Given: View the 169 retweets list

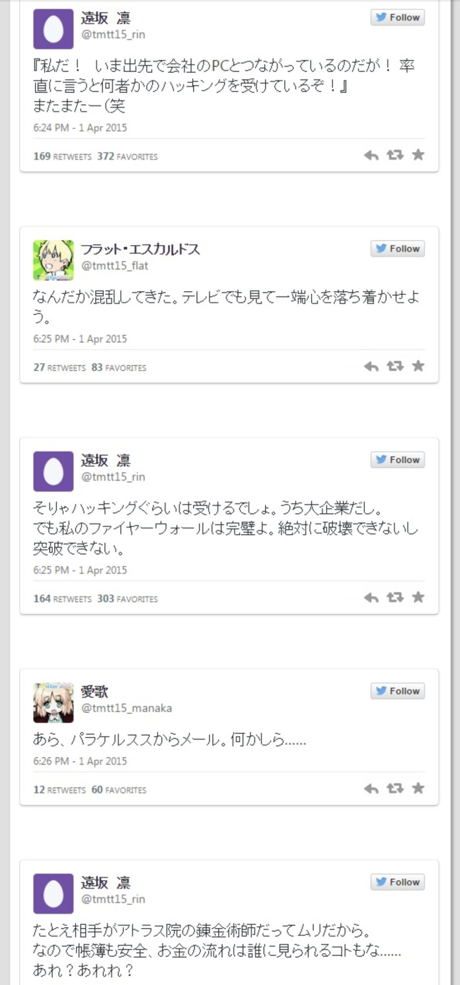Looking at the screenshot, I should coord(62,157).
